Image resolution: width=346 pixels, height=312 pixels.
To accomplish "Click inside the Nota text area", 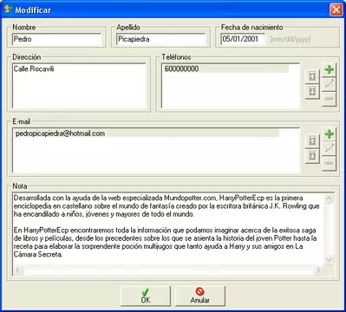I will [168, 230].
